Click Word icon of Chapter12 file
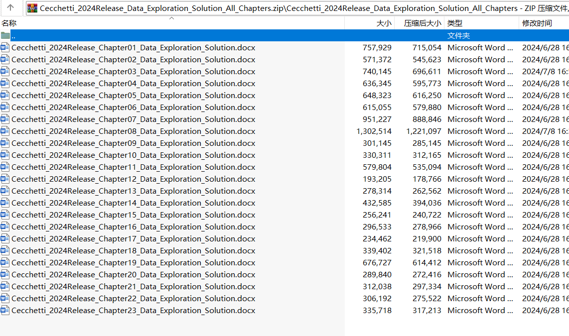 (5, 179)
